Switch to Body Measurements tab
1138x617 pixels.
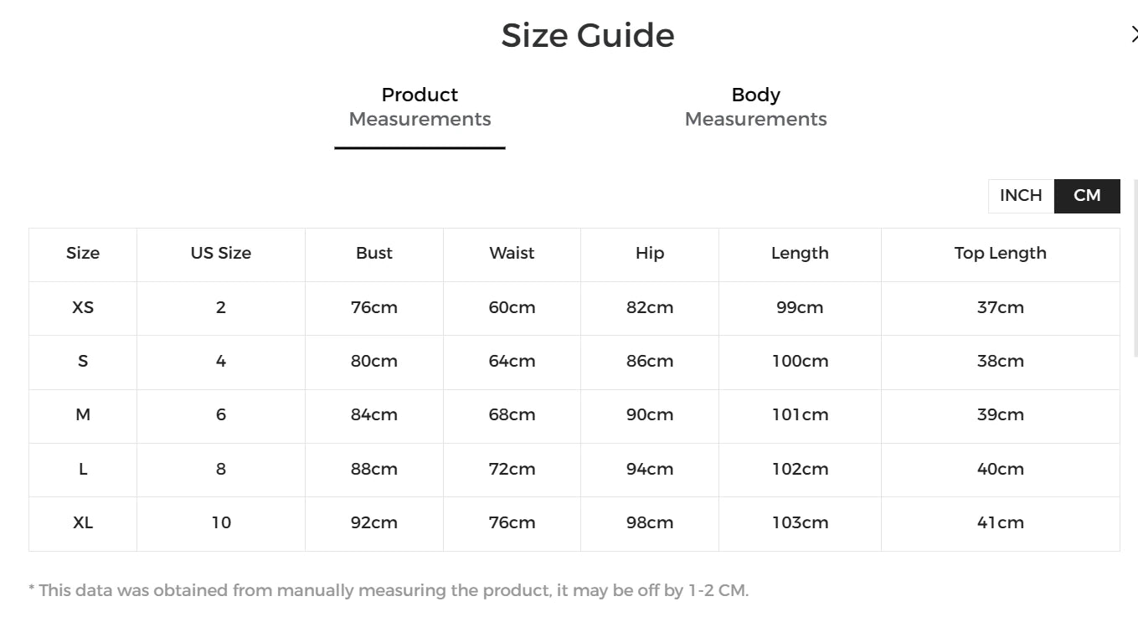[x=755, y=107]
